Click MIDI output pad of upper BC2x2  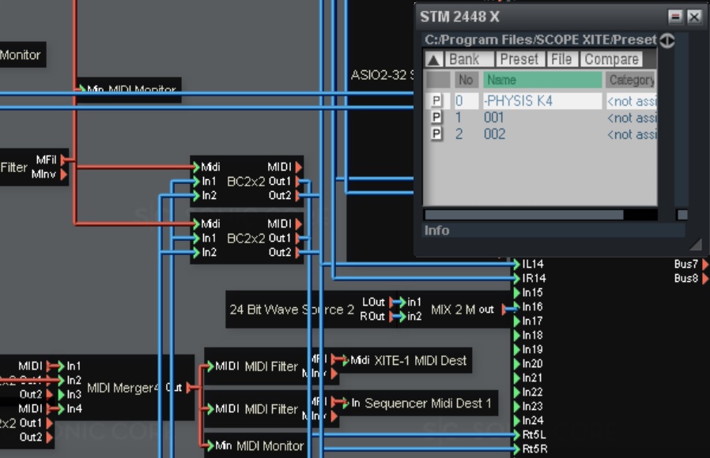coord(298,167)
